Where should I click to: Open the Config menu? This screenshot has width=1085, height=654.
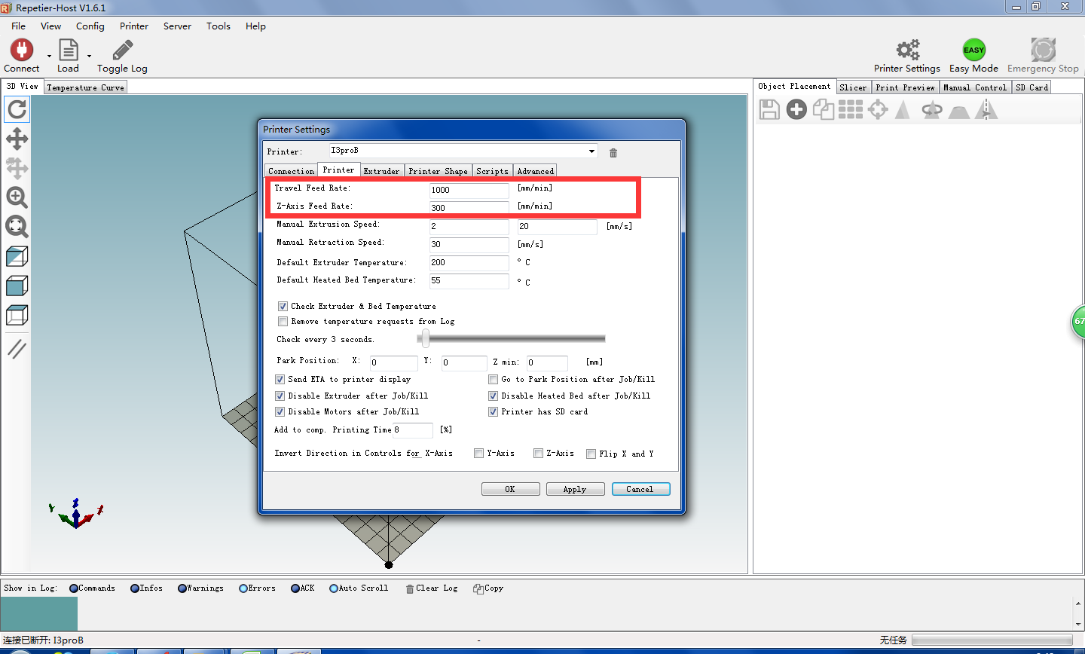[90, 26]
